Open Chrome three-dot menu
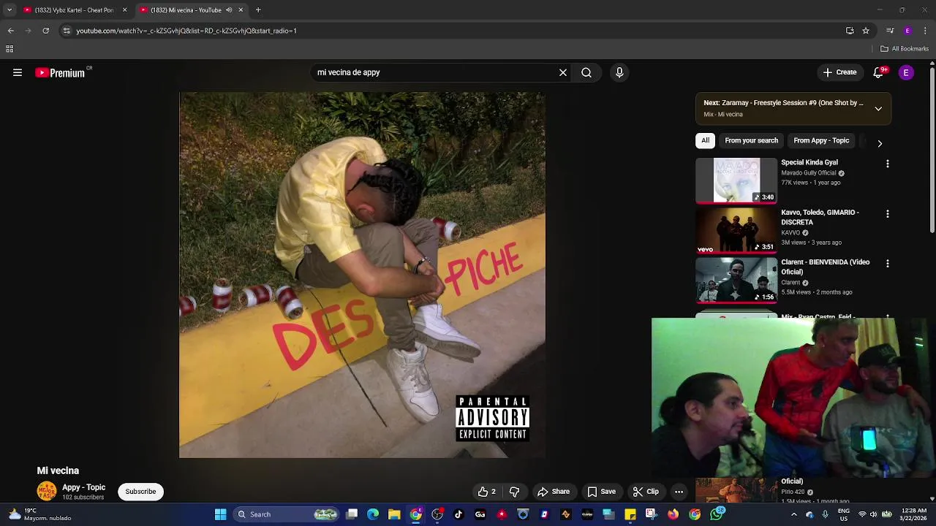 pyautogui.click(x=925, y=31)
